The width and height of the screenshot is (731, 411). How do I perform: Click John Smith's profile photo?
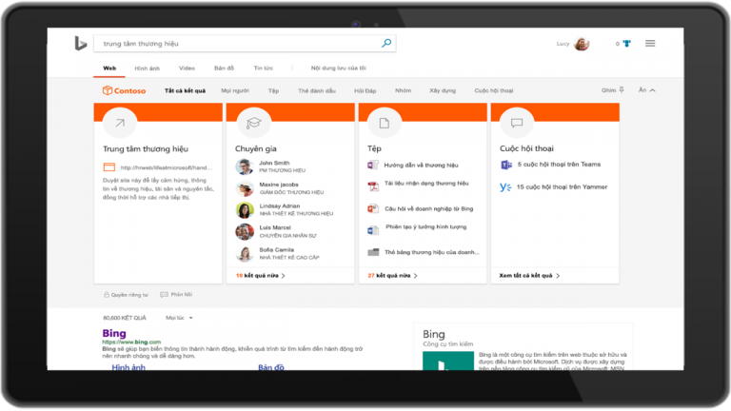[x=245, y=166]
